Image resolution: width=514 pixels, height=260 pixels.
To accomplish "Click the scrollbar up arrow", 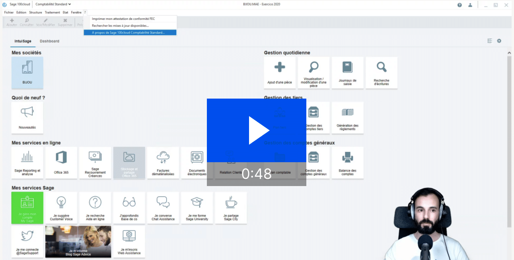I will click(x=509, y=53).
